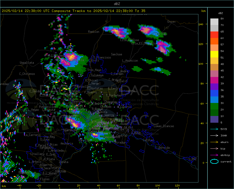The image size is (234, 189).
Task: Select the dark violet 5 dBZ swatch
Action: pos(214,119)
